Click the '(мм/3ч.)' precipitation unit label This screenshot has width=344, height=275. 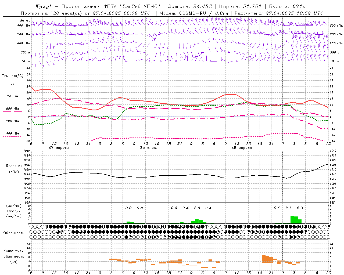point(14,206)
